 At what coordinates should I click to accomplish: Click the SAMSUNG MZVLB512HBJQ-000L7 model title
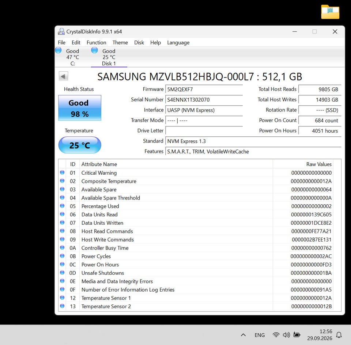click(200, 77)
